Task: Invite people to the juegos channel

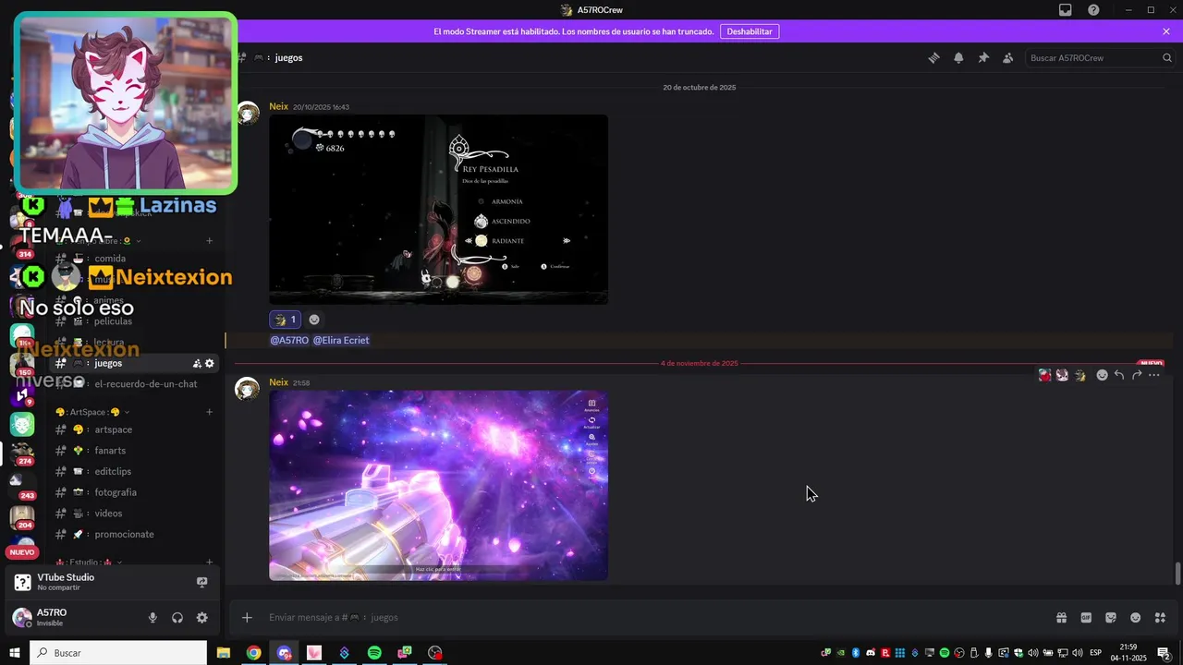Action: point(197,363)
